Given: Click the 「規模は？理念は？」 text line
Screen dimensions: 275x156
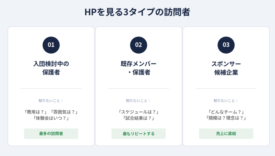Looking at the screenshot, I should [x=226, y=118].
